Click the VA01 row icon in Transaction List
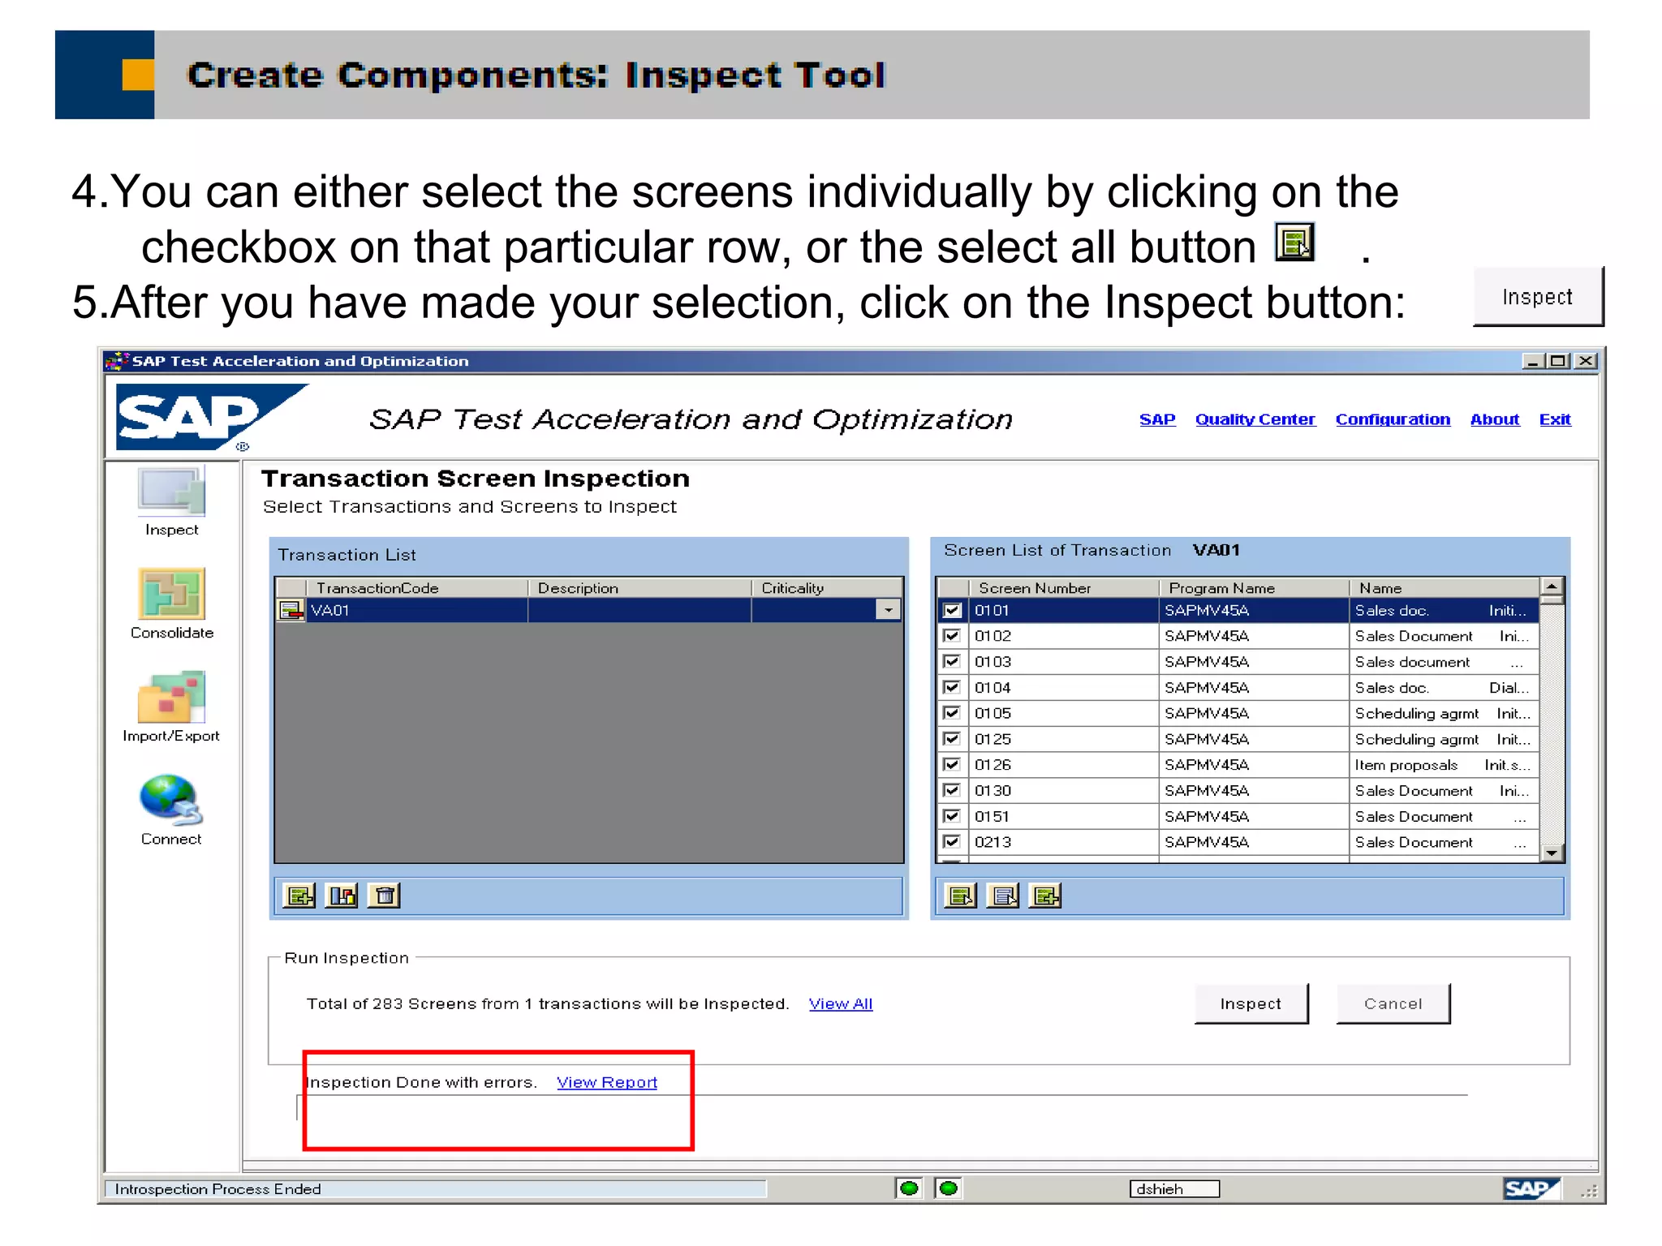 (x=291, y=610)
